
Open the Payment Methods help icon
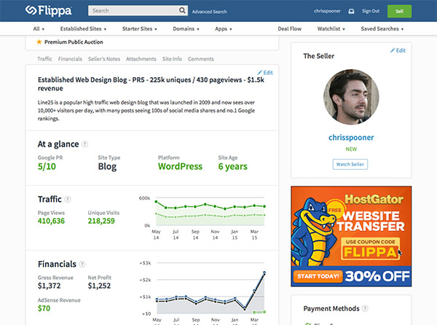click(x=365, y=308)
